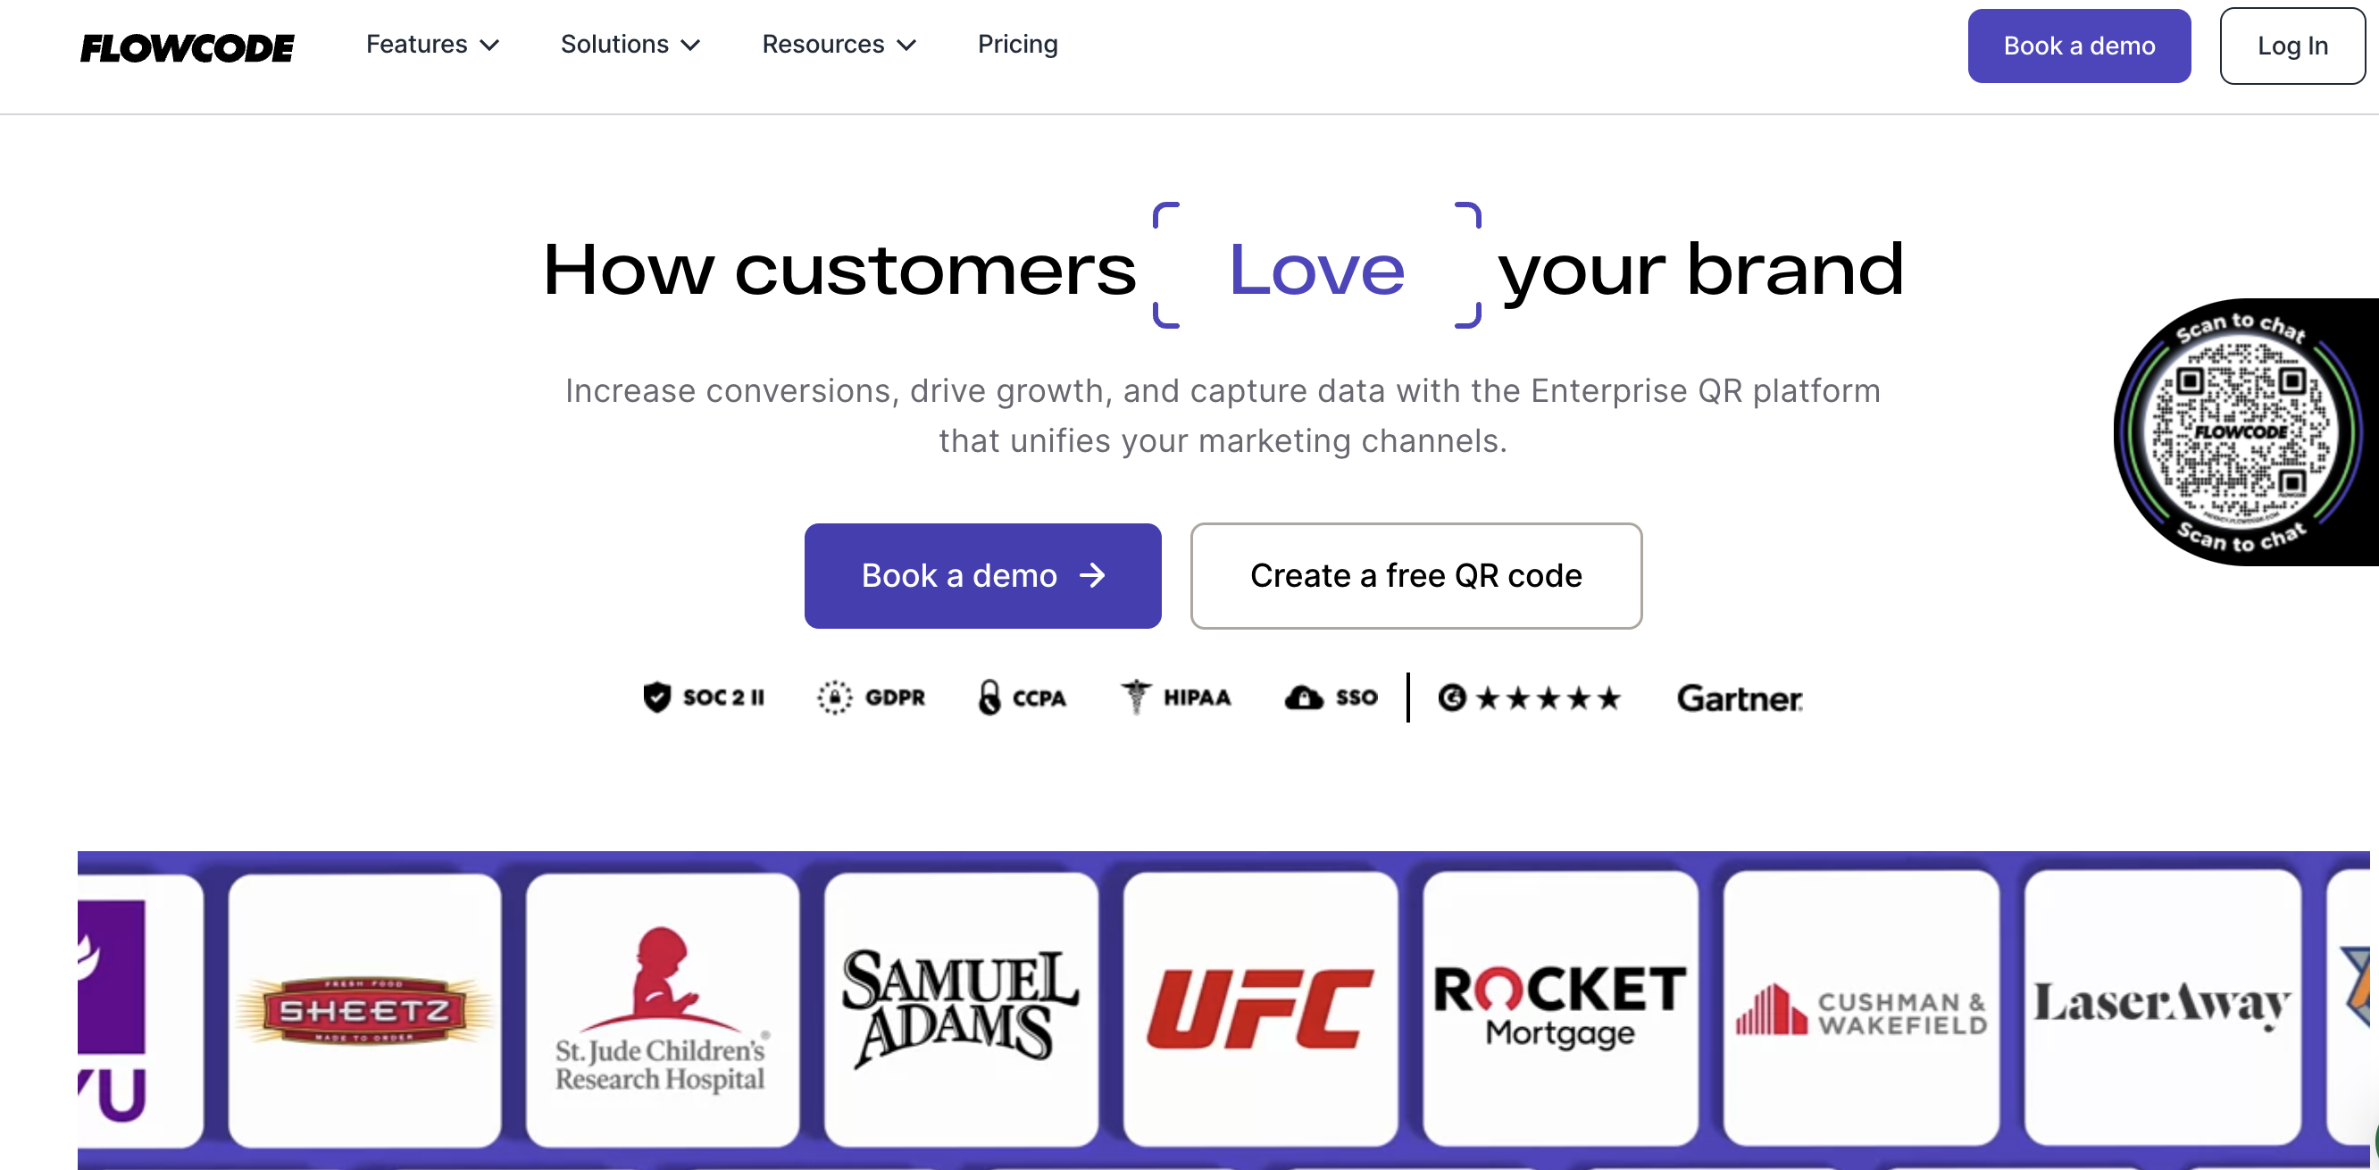Open the Features dropdown
Viewport: 2379px width, 1170px height.
(431, 45)
